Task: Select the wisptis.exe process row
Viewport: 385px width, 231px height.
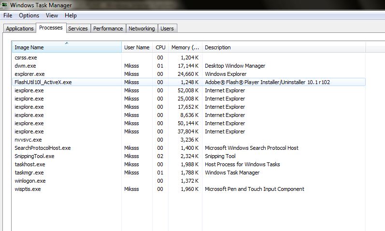Action: [28, 189]
